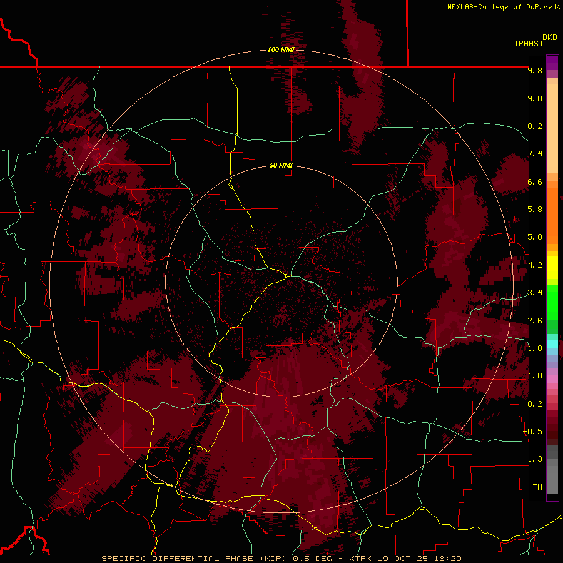Viewport: 563px width, 563px height.
Task: Click the 5.0 scale value
Action: click(x=535, y=237)
